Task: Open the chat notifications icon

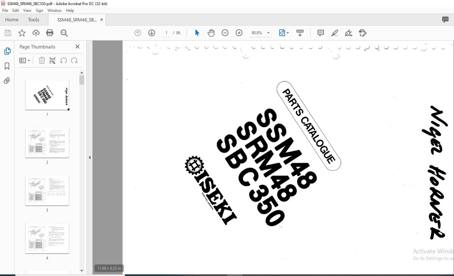Action: pyautogui.click(x=445, y=19)
